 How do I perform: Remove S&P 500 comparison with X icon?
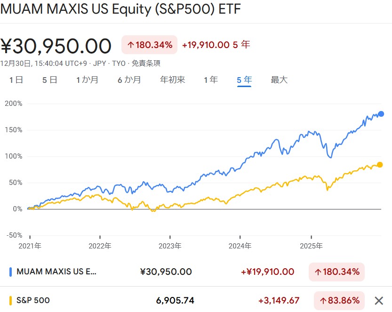[x=378, y=300]
